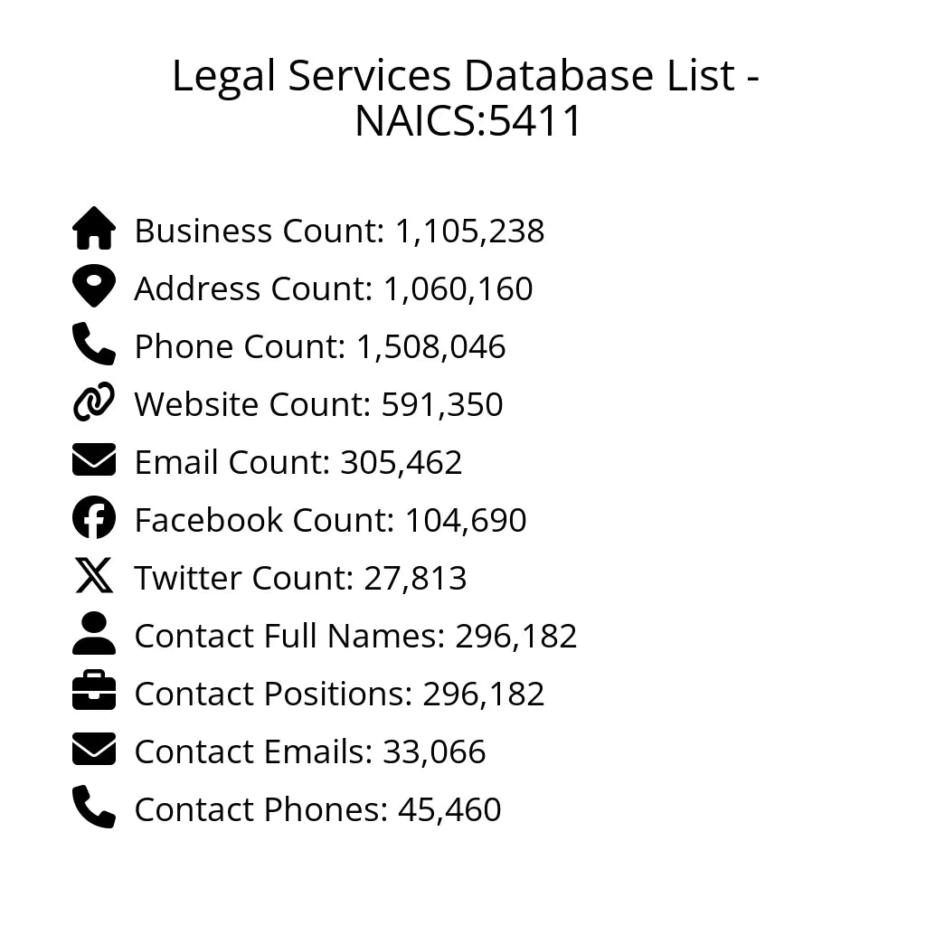
Task: Click the Contact Positions: 296,182 text
Action: pyautogui.click(x=339, y=694)
